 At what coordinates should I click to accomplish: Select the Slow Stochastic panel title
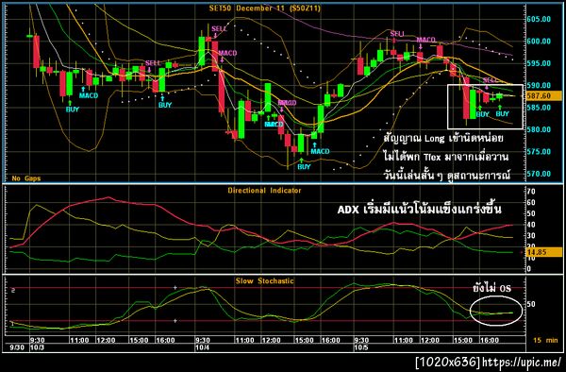[264, 281]
